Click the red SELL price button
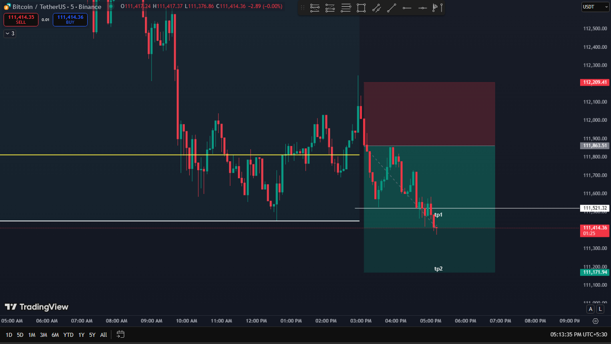 21,19
